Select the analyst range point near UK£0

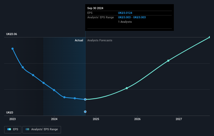click(x=85, y=112)
